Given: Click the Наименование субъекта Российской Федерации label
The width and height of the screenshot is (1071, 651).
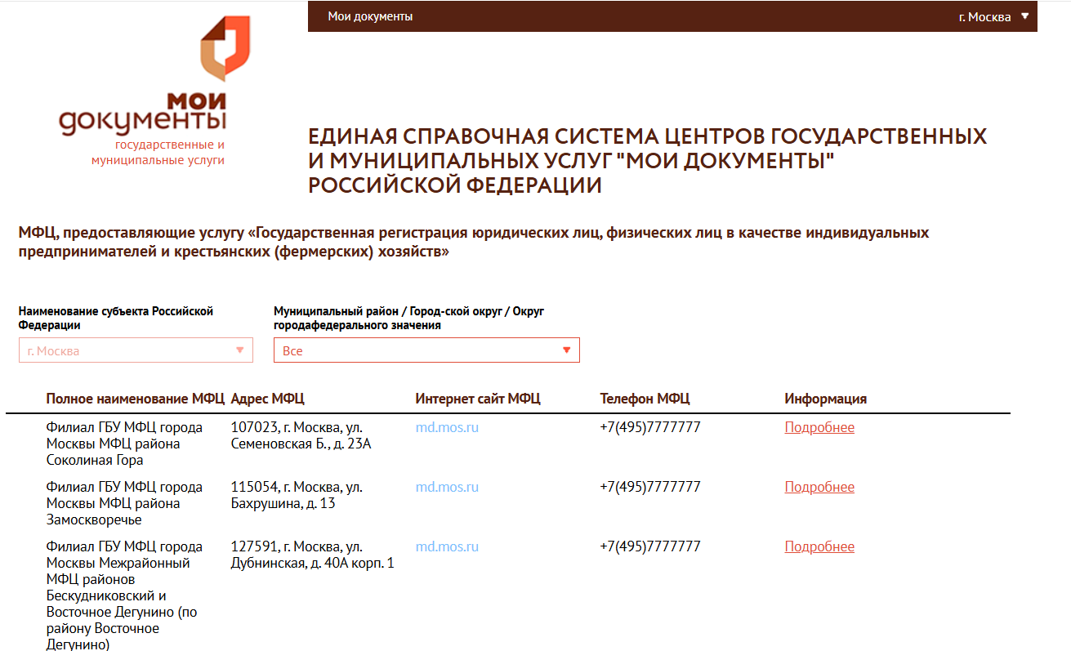Looking at the screenshot, I should [115, 318].
